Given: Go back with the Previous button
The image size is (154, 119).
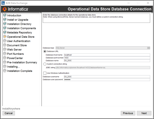Looking at the screenshot, I should coord(128,113).
